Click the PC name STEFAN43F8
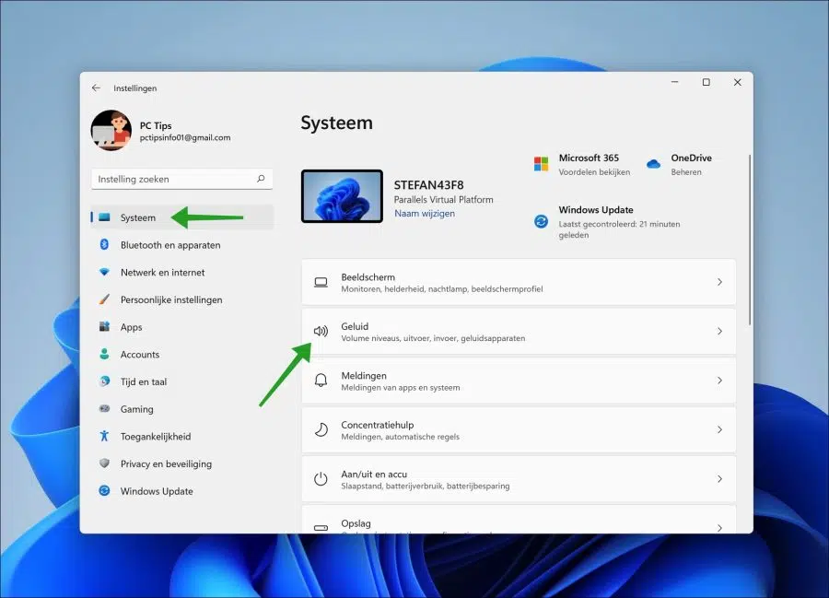This screenshot has height=598, width=829. pyautogui.click(x=428, y=185)
